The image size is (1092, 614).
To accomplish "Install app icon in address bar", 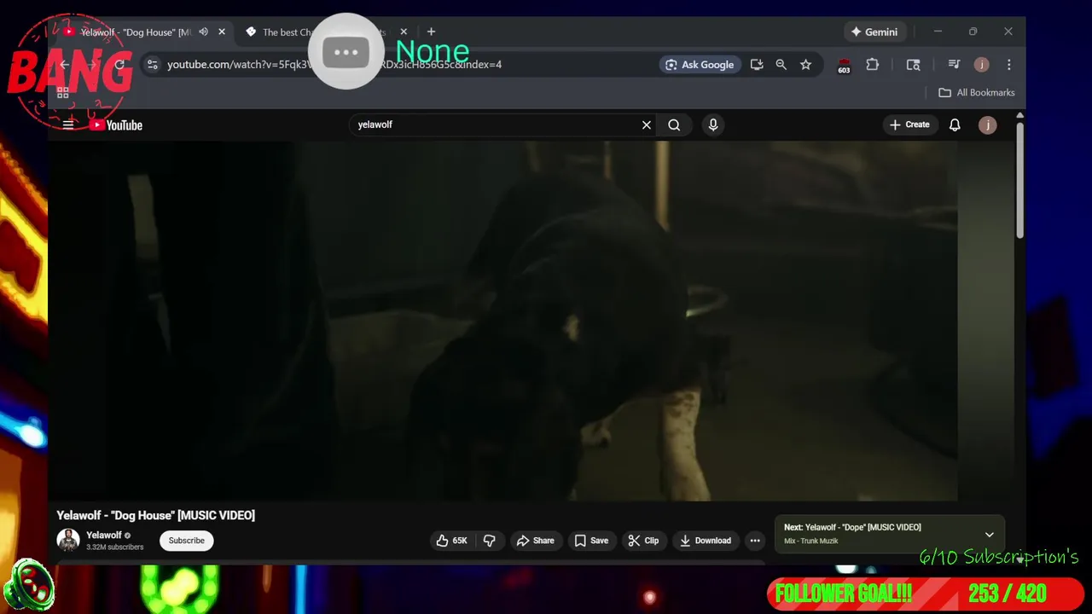I will point(757,65).
